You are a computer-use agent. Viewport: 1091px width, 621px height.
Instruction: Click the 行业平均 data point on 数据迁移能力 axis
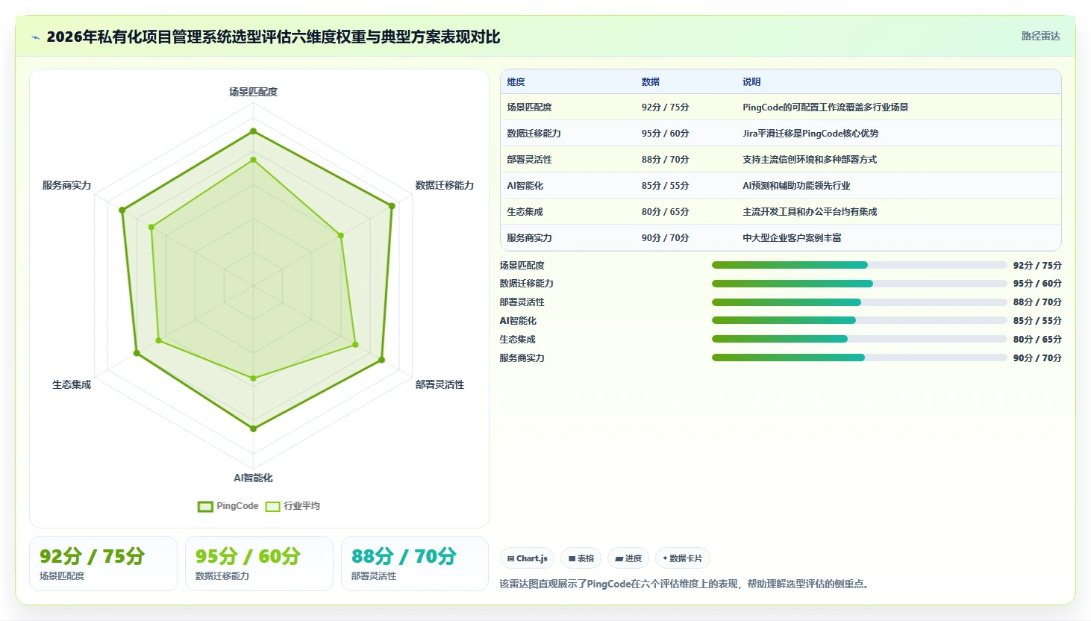point(341,235)
